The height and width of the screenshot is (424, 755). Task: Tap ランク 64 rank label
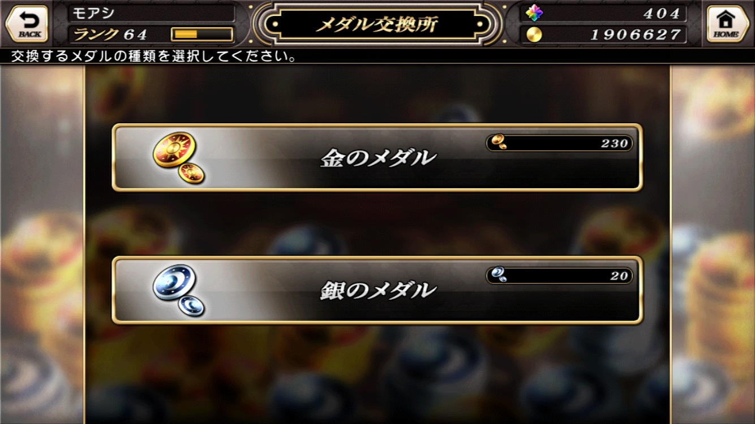coord(110,34)
